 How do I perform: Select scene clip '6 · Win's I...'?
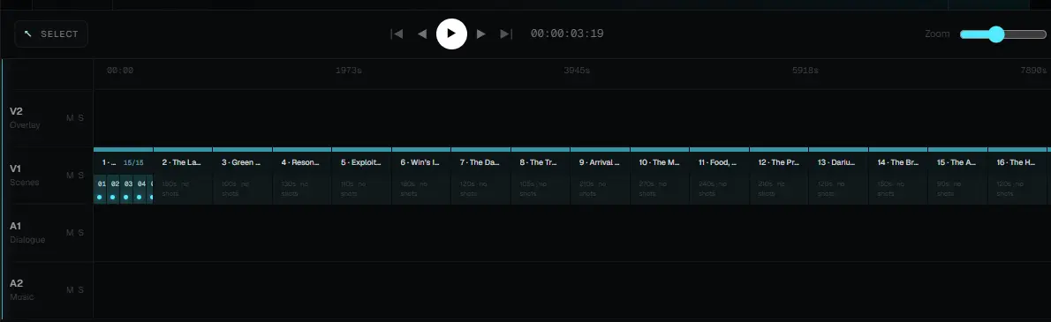[421, 176]
